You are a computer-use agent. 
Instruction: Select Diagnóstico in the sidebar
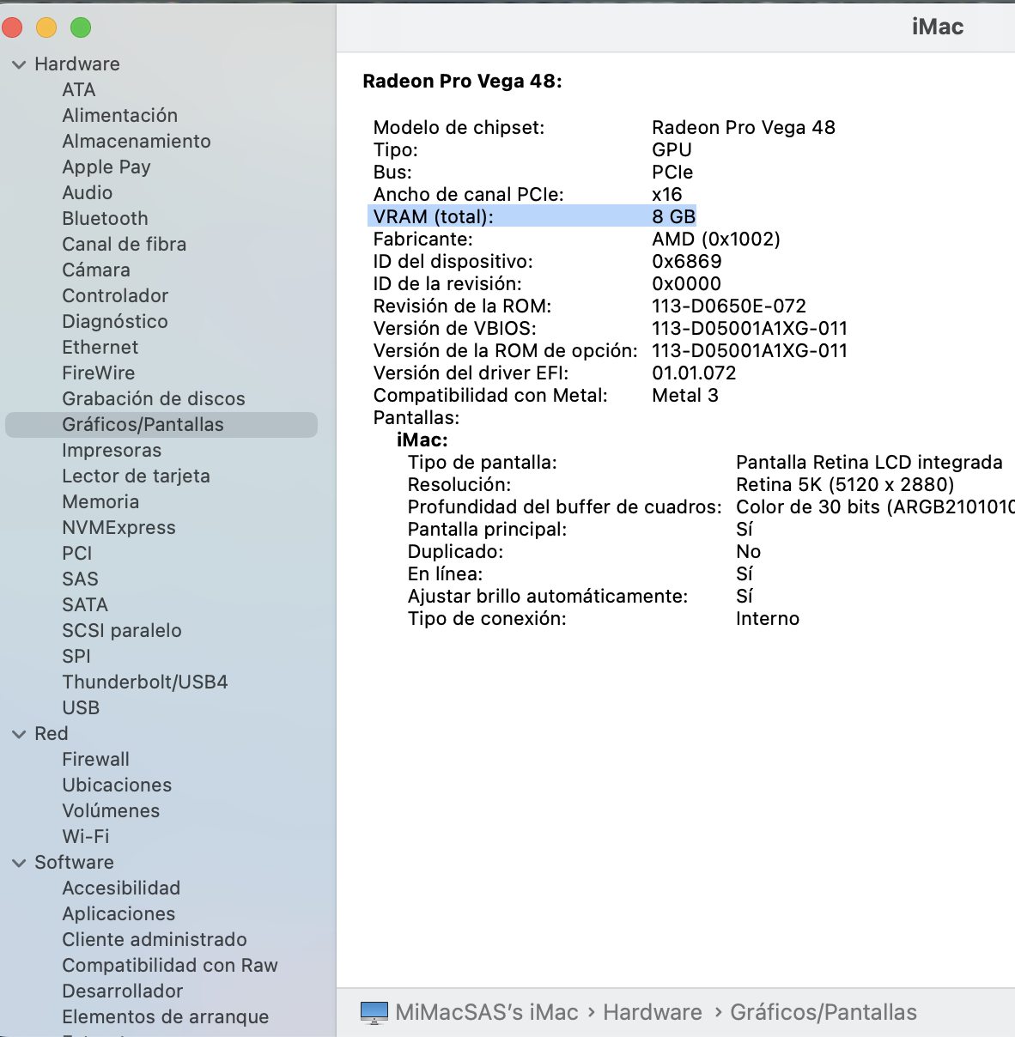point(115,321)
